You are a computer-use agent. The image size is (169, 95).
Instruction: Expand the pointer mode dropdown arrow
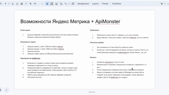coord(165,4)
